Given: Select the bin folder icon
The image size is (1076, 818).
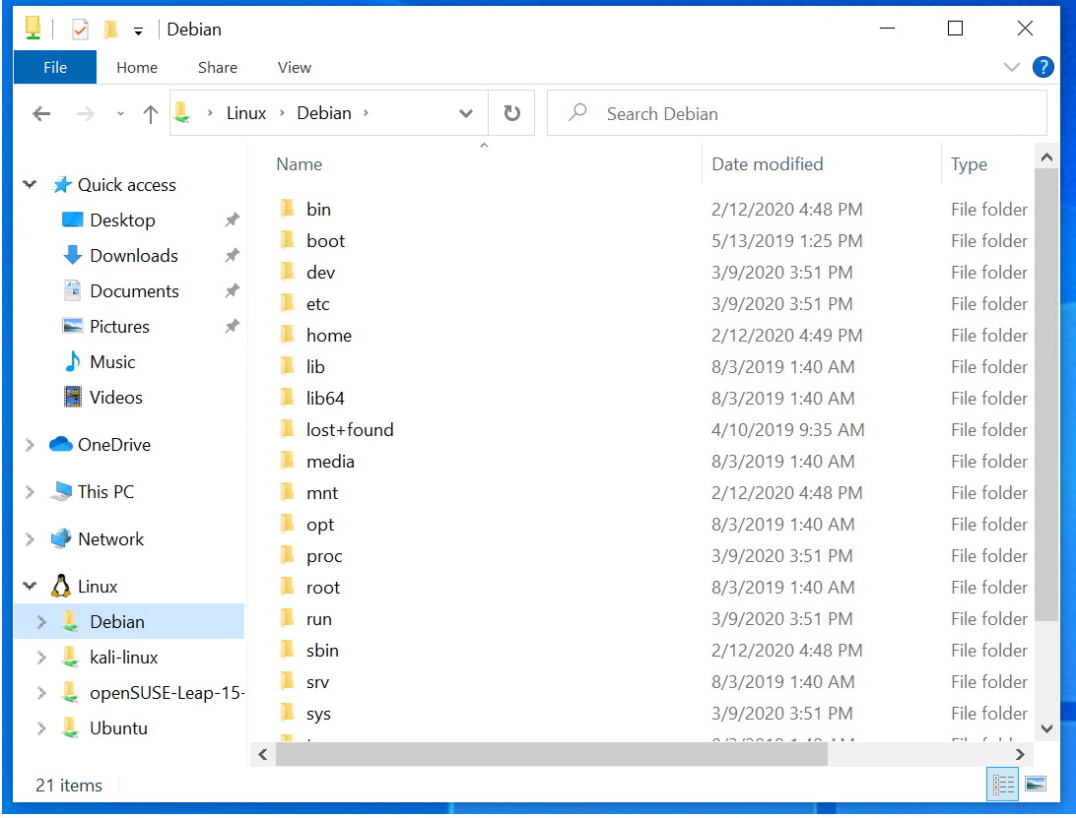Looking at the screenshot, I should pyautogui.click(x=288, y=209).
